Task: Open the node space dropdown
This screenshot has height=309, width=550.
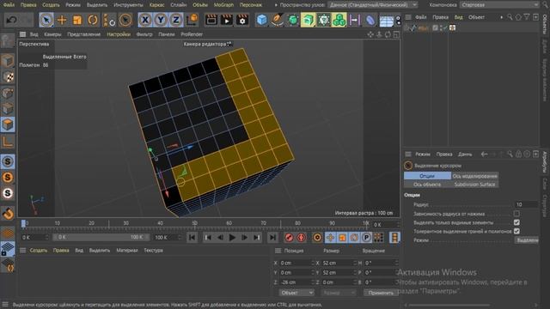Action: click(x=373, y=5)
